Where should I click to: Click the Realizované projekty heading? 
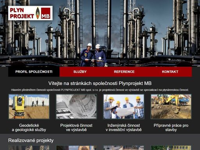(31, 140)
